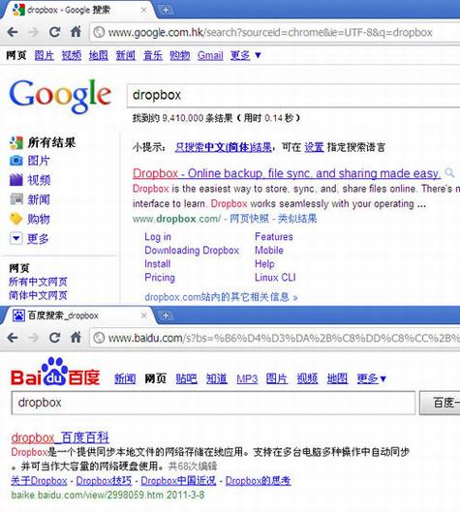Click the 新闻 newspaper icon in Google's sidebar

click(x=16, y=199)
